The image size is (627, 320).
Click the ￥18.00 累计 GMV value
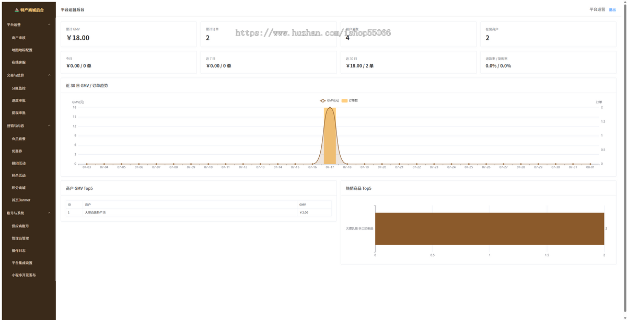(78, 38)
